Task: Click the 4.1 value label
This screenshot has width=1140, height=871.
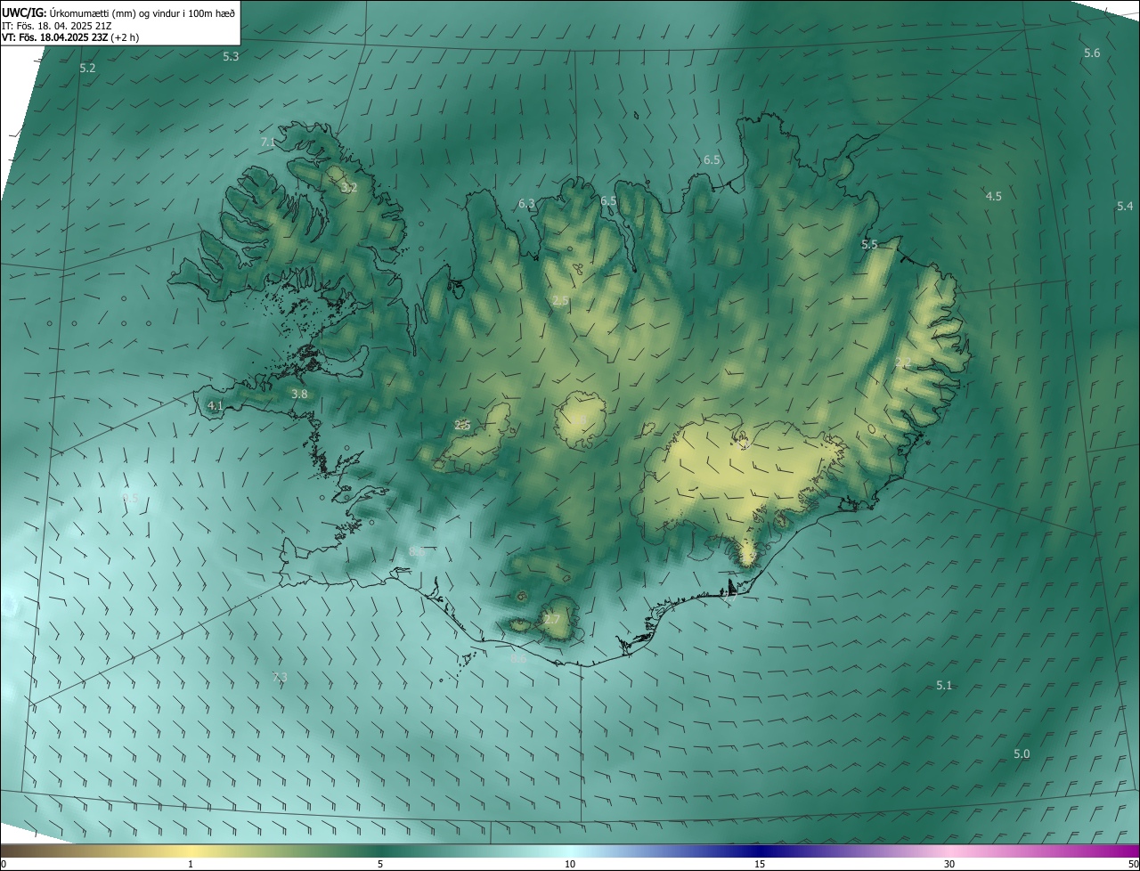Action: pyautogui.click(x=215, y=405)
